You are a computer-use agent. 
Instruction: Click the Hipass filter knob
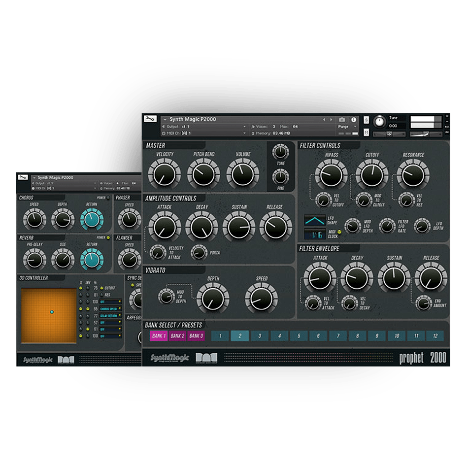(331, 175)
